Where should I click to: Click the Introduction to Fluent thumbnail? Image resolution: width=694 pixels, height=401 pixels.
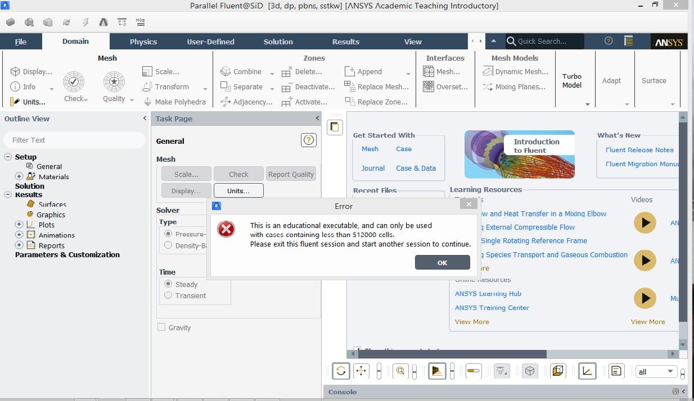pyautogui.click(x=520, y=154)
